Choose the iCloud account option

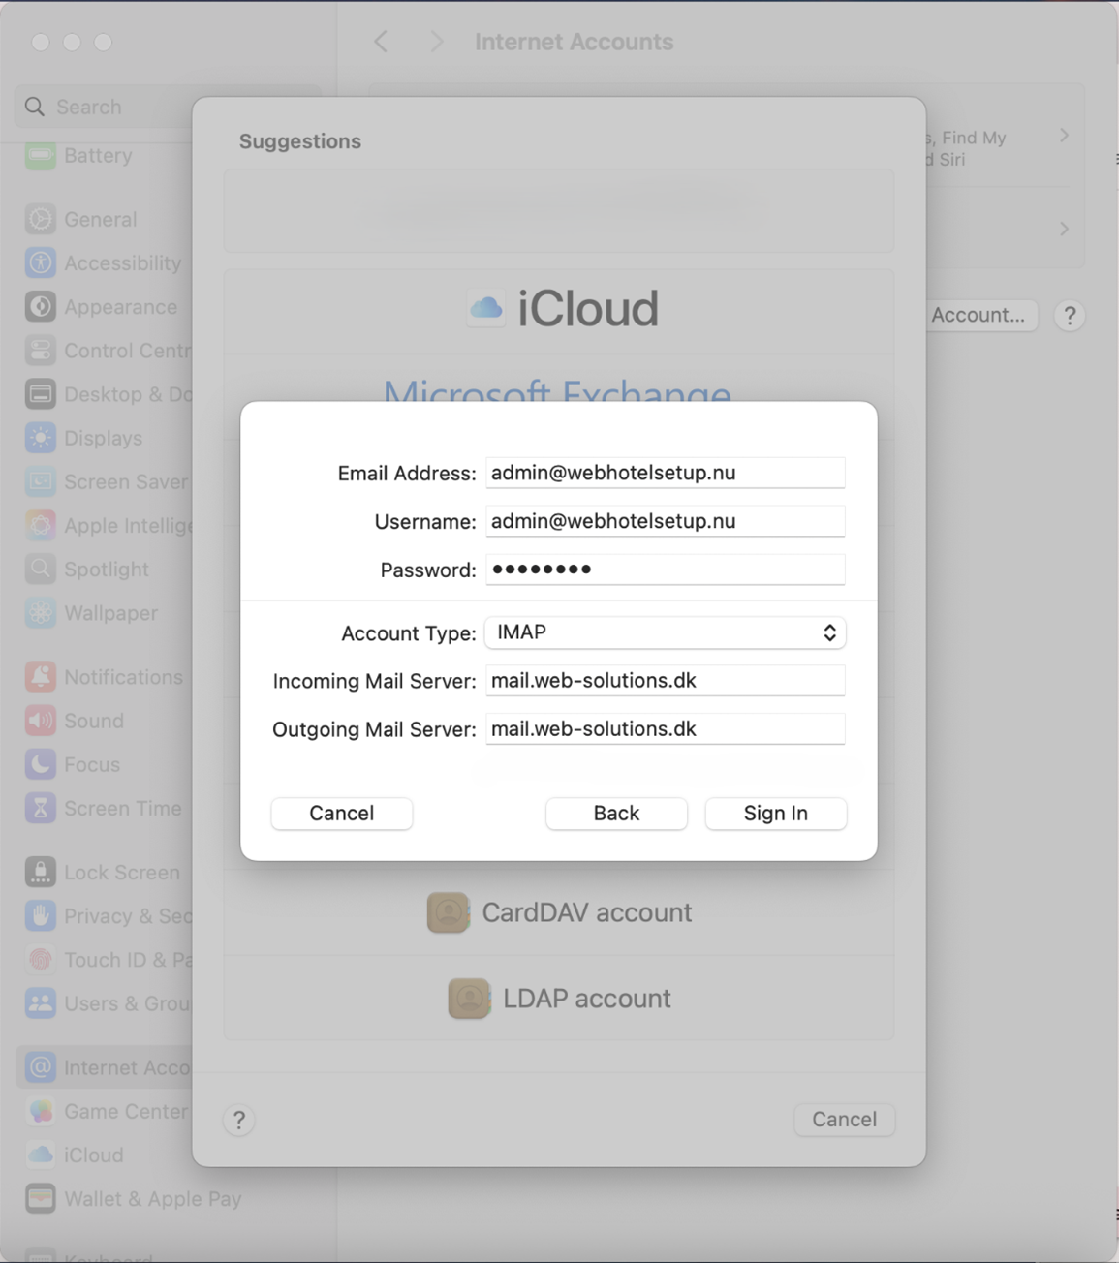coord(559,309)
